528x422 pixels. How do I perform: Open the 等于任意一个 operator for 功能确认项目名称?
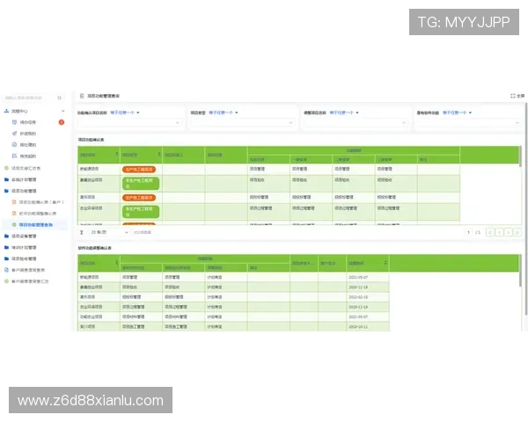point(125,113)
